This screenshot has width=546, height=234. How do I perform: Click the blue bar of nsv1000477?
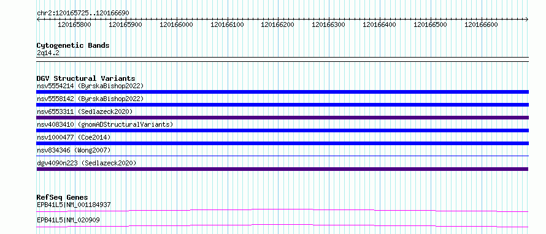(282, 143)
